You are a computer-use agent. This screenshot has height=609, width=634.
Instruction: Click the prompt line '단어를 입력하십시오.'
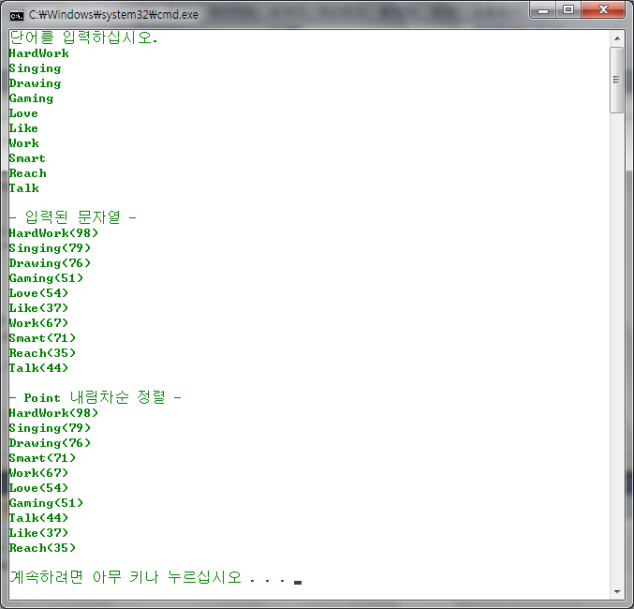point(83,37)
